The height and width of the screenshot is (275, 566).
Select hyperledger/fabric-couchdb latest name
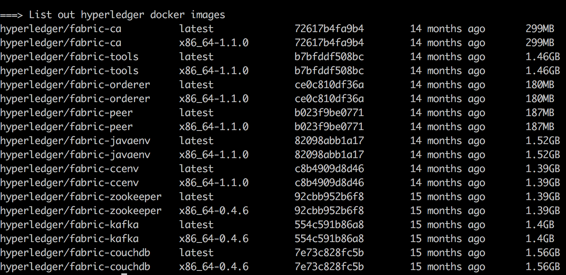(75, 253)
